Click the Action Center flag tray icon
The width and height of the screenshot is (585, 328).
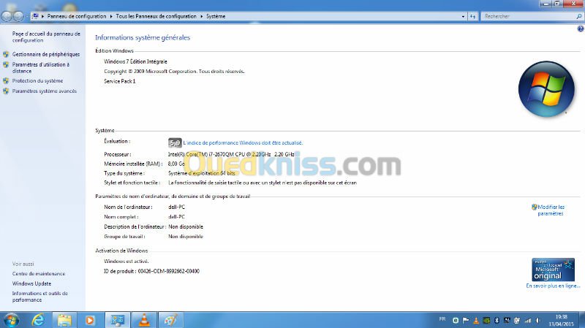[x=466, y=320]
